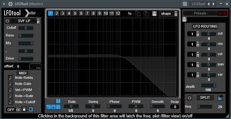Click the first red preset arrow button
The height and width of the screenshot is (119, 231).
point(220,13)
